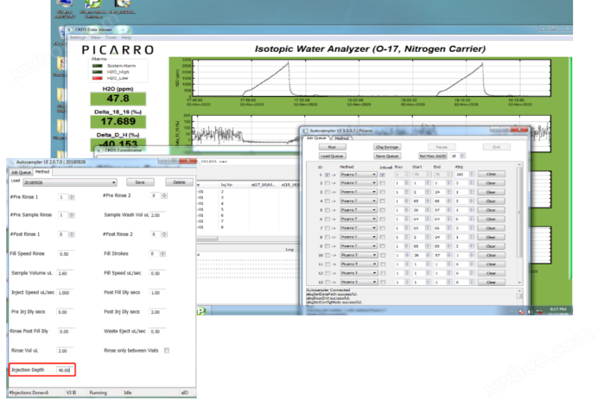Clear job ID 13 with its Clear button

click(x=491, y=283)
